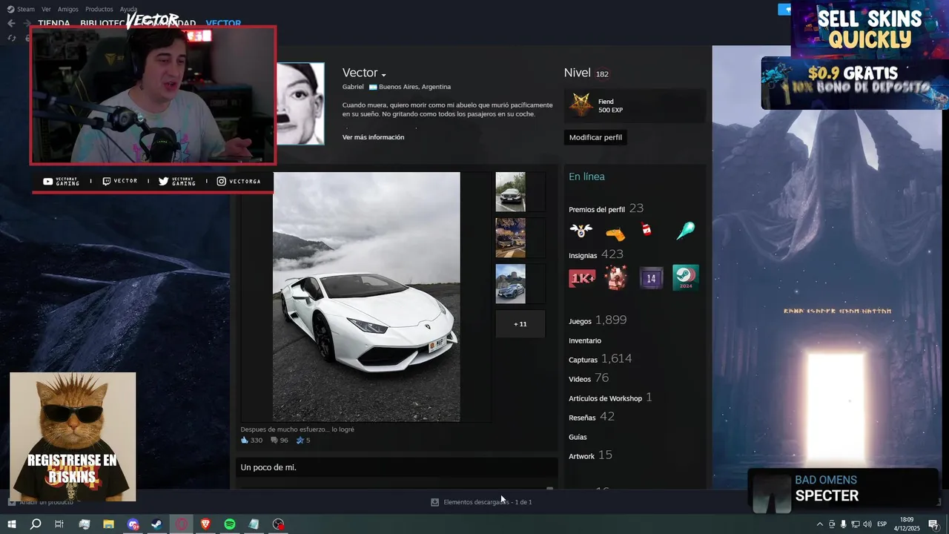Open the Ayuda menu

click(x=128, y=9)
